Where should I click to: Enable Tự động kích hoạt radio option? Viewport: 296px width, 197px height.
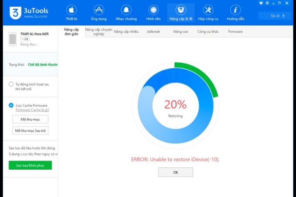tap(11, 84)
